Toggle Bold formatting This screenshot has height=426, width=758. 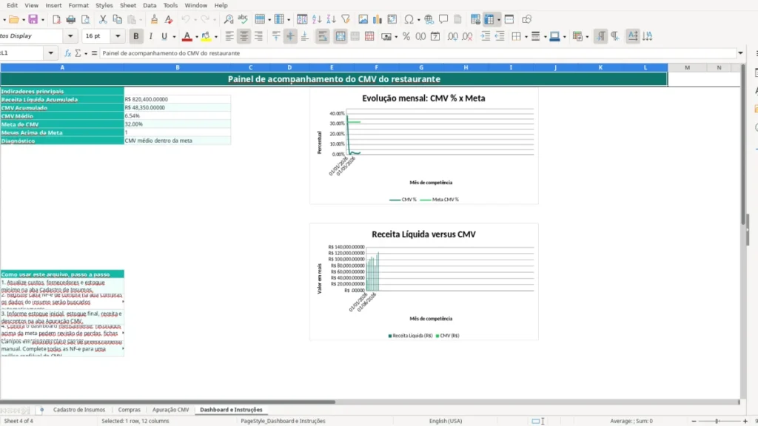coord(136,36)
